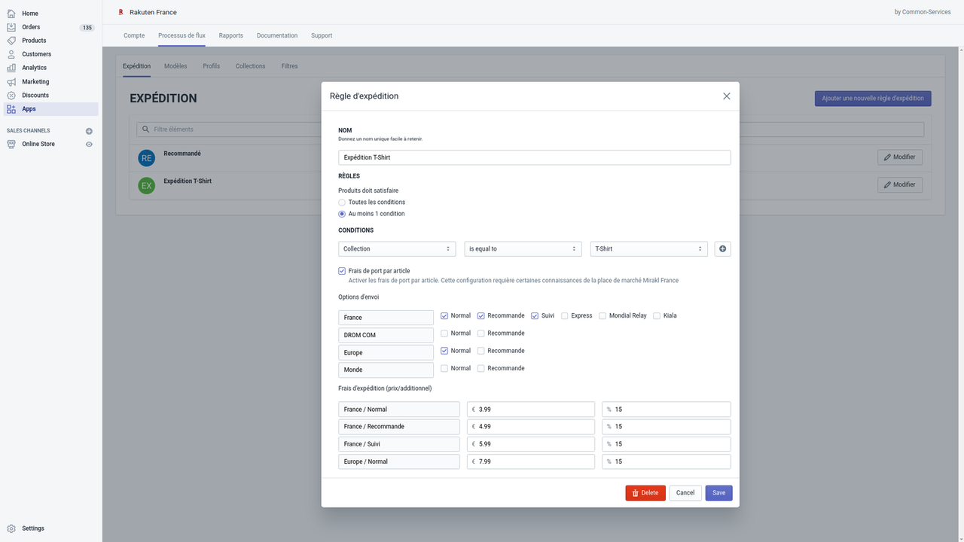964x542 pixels.
Task: Select the Modèles sub-tab
Action: (175, 66)
